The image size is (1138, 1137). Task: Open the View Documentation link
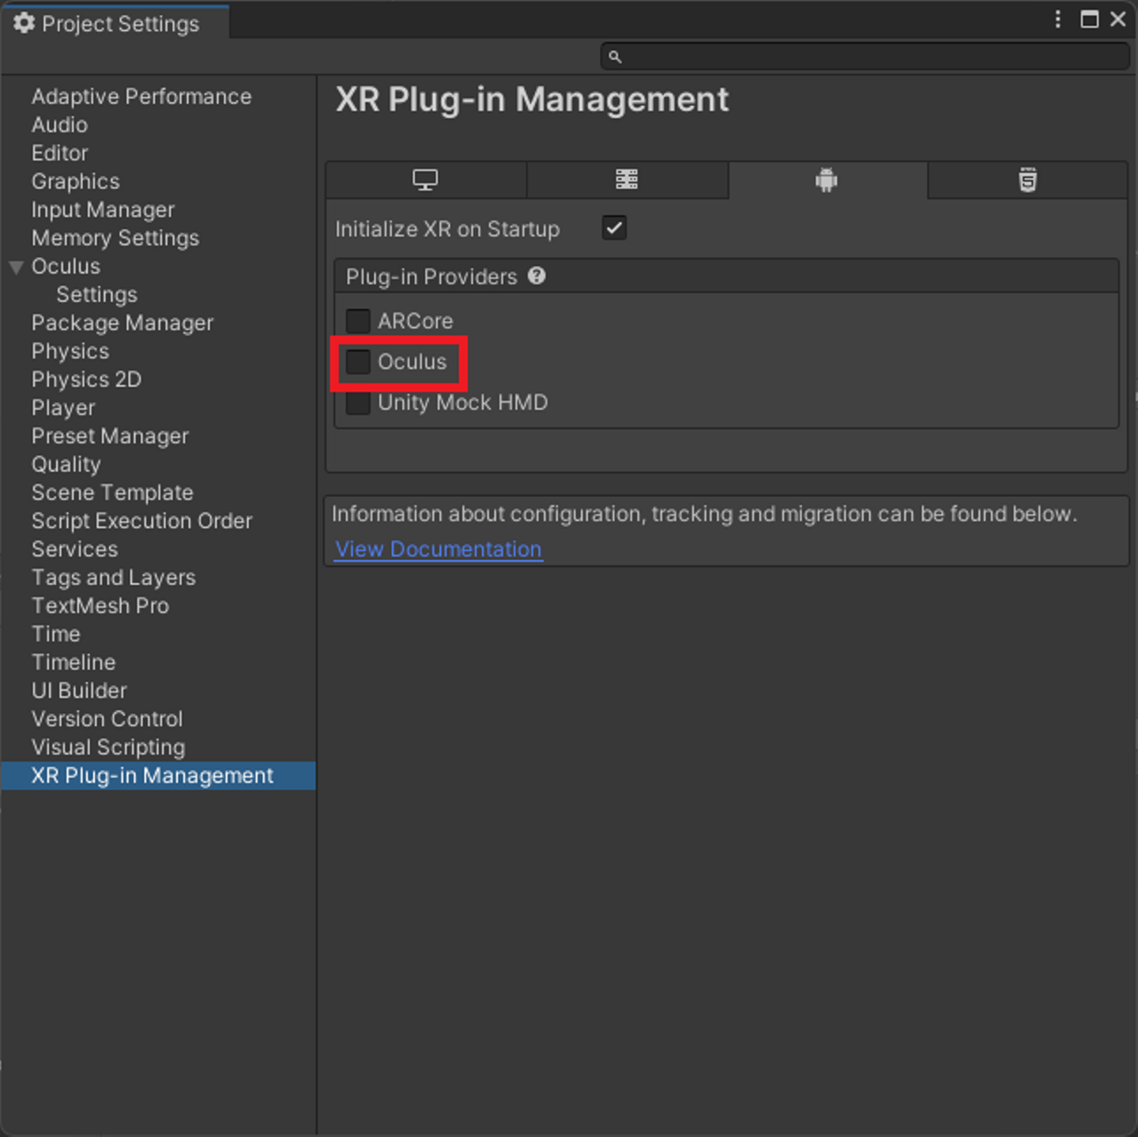pyautogui.click(x=439, y=550)
